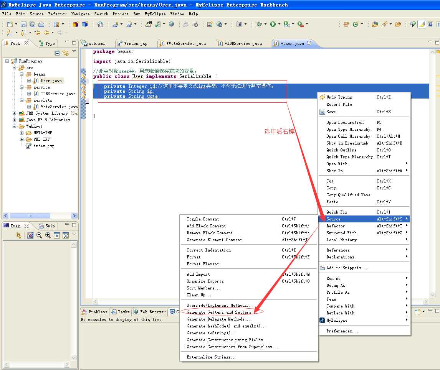Select the Problems tab in bottom panel
Screen dimensions: 440x370
pos(94,312)
